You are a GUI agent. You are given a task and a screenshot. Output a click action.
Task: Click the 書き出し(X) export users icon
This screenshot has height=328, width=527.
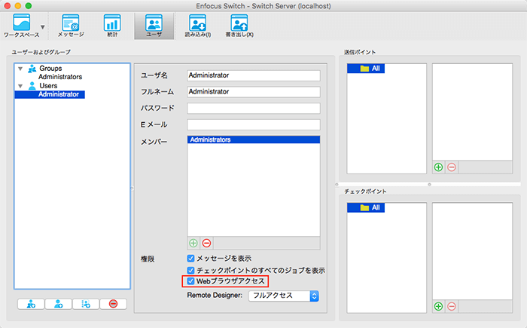point(239,26)
